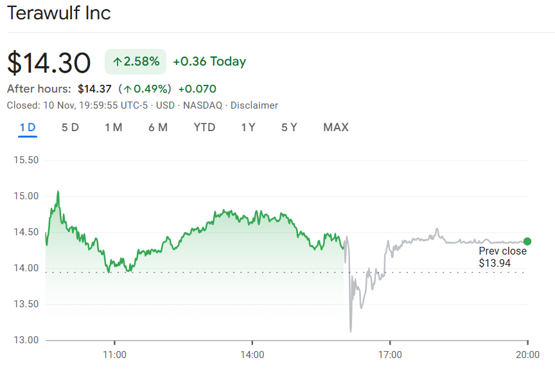Select the 1D time range tab

coord(28,127)
